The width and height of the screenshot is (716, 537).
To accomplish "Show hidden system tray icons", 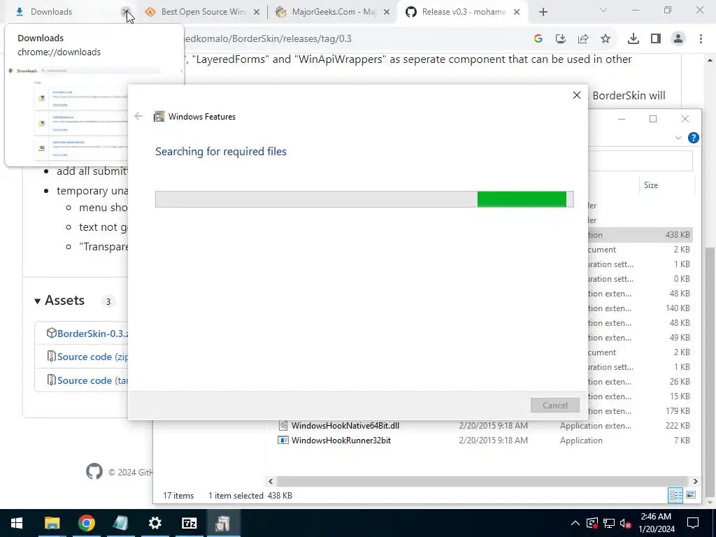I will coord(575,523).
